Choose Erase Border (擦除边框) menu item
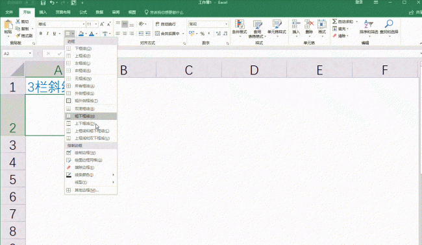422x245 pixels. click(x=91, y=167)
